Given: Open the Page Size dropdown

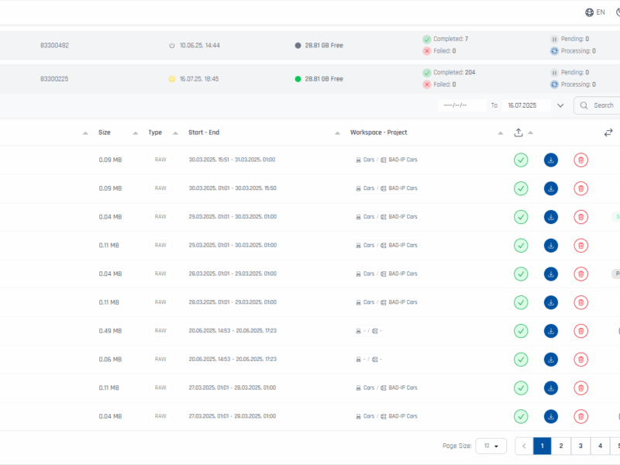Looking at the screenshot, I should (491, 446).
